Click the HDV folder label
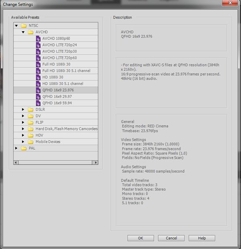 (39, 135)
